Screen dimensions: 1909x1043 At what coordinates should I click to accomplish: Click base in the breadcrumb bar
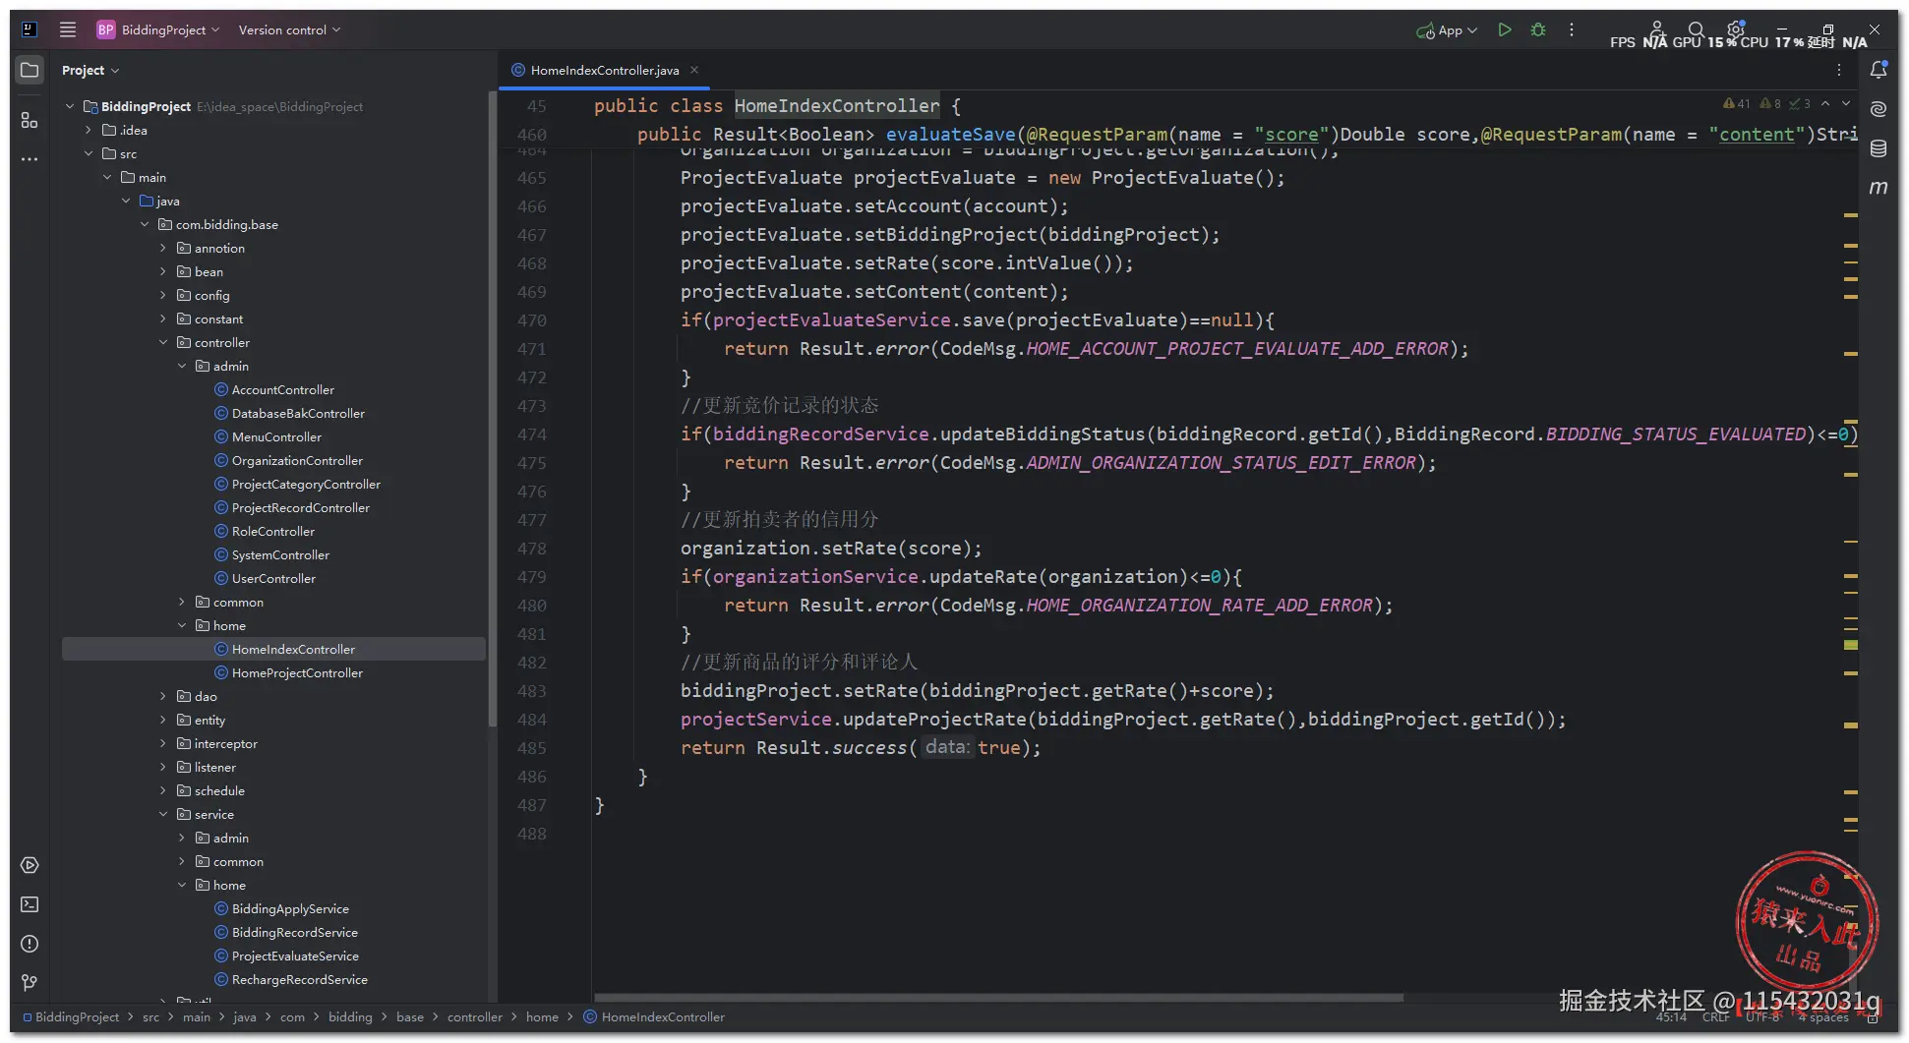pos(410,1017)
